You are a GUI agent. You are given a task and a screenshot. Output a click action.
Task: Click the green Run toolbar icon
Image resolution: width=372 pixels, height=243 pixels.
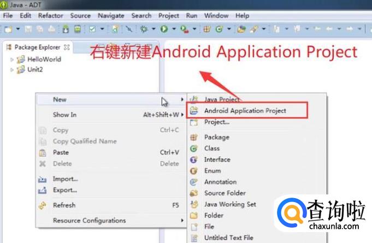click(164, 29)
